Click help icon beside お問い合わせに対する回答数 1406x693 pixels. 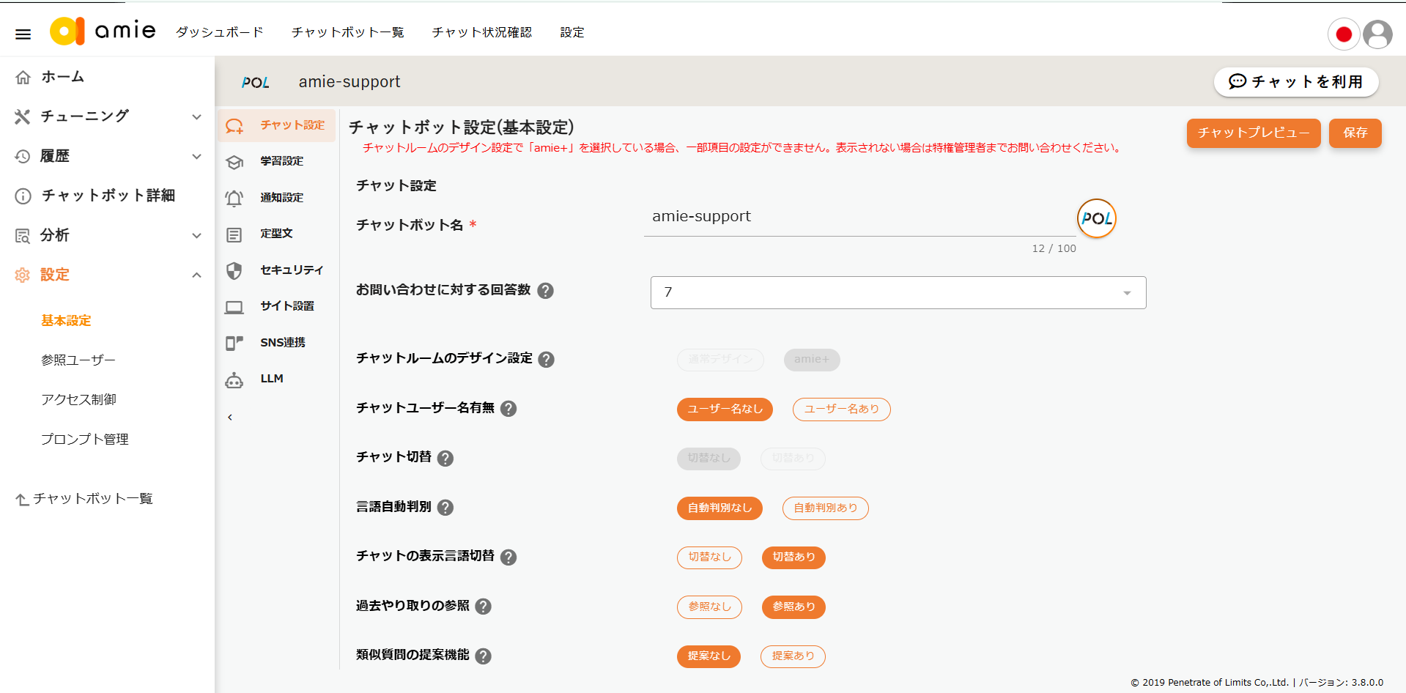point(545,291)
